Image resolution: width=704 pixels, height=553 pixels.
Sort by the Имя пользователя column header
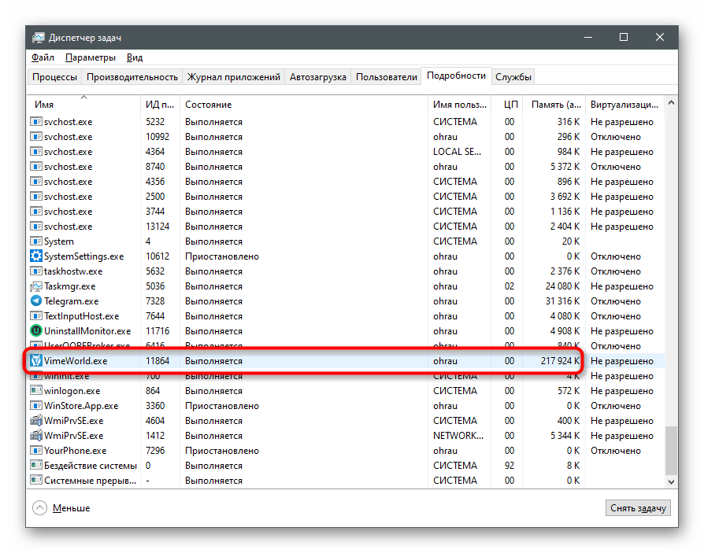coord(459,104)
